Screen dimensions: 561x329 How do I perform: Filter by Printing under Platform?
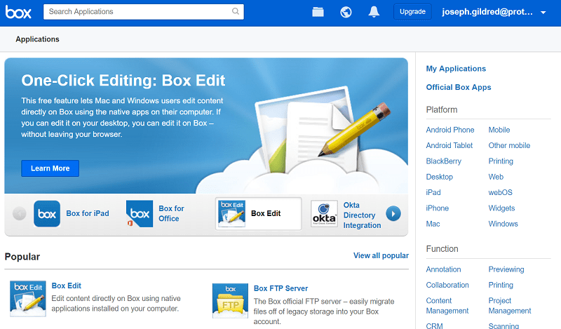(x=501, y=161)
